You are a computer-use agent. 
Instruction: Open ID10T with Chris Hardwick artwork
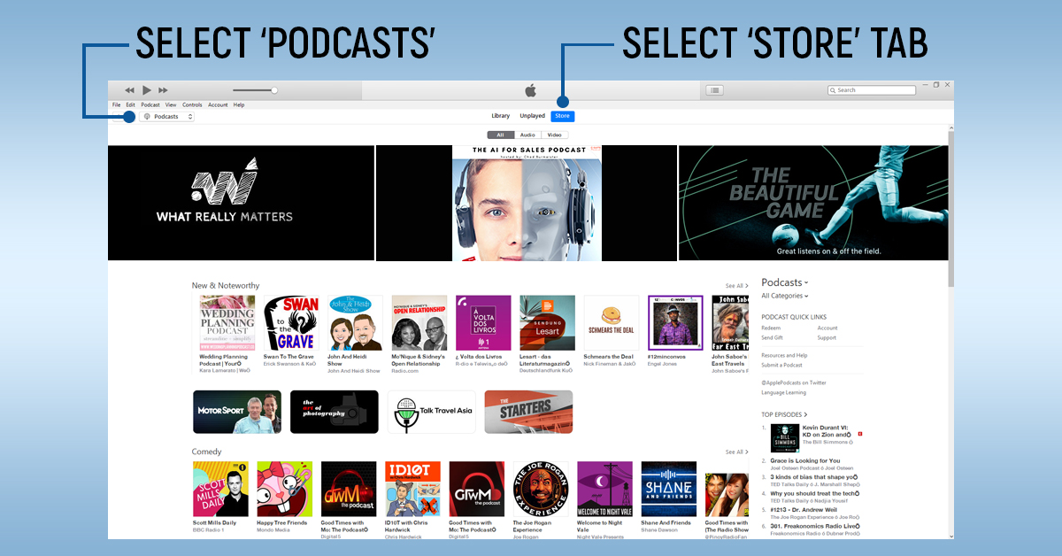pos(413,489)
